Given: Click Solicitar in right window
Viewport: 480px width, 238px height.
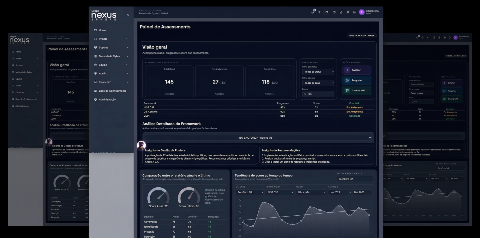Looking at the screenshot, I should [x=452, y=83].
